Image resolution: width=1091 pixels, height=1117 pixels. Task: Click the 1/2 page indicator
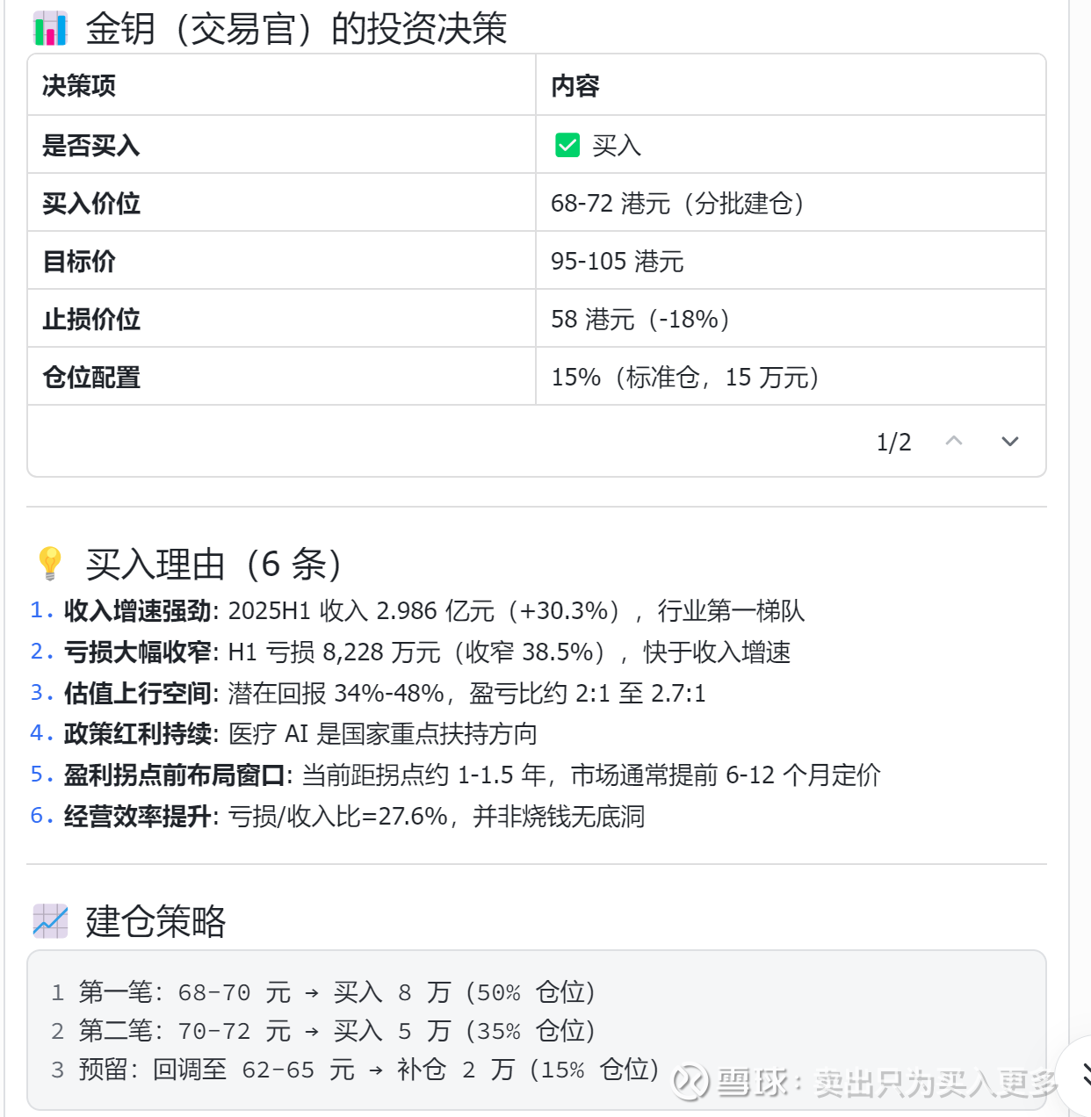tap(893, 442)
